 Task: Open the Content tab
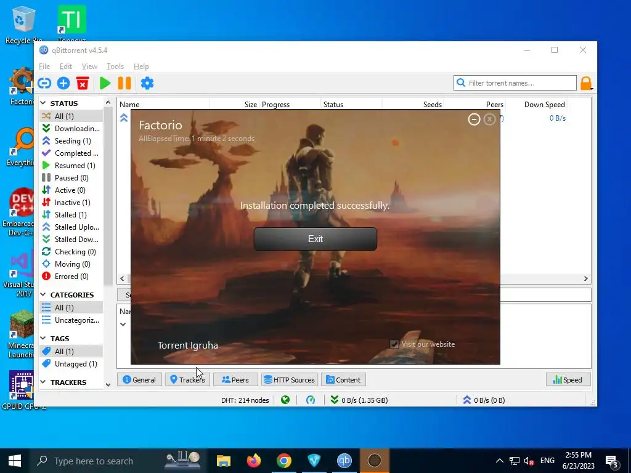pos(343,379)
